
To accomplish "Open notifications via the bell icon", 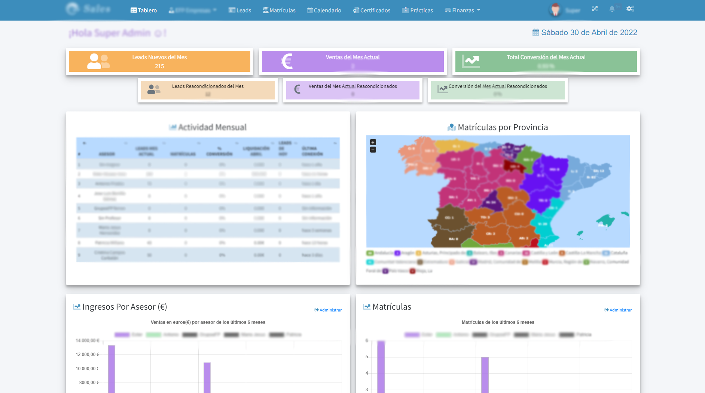I will (612, 9).
